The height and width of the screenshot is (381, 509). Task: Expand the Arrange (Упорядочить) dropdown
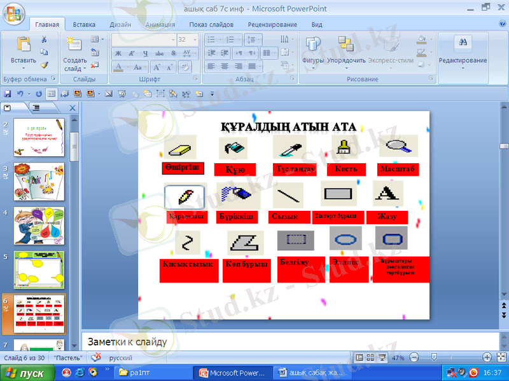click(x=346, y=61)
